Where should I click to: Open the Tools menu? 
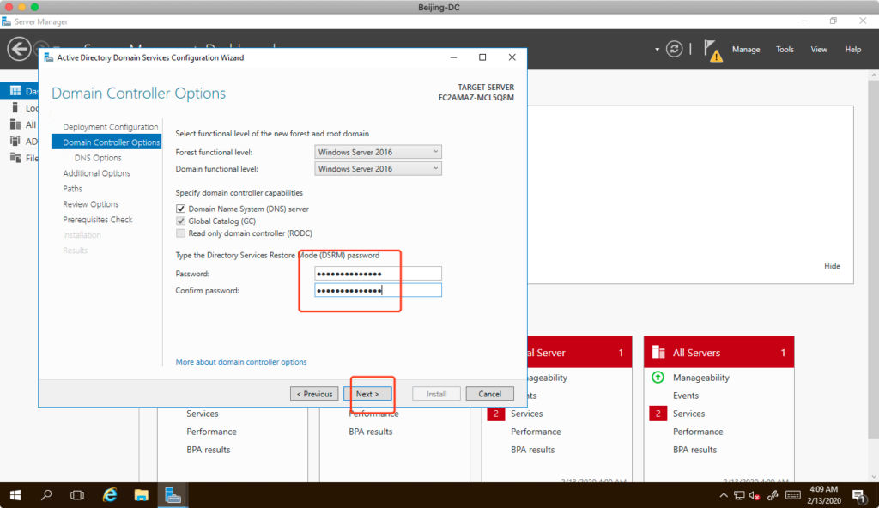[x=785, y=50]
